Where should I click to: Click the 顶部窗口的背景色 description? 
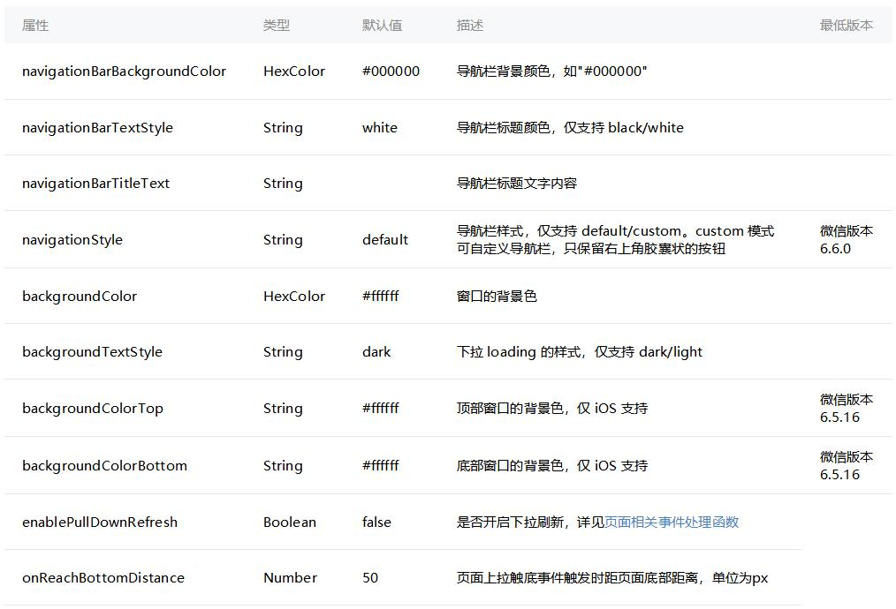pos(552,409)
